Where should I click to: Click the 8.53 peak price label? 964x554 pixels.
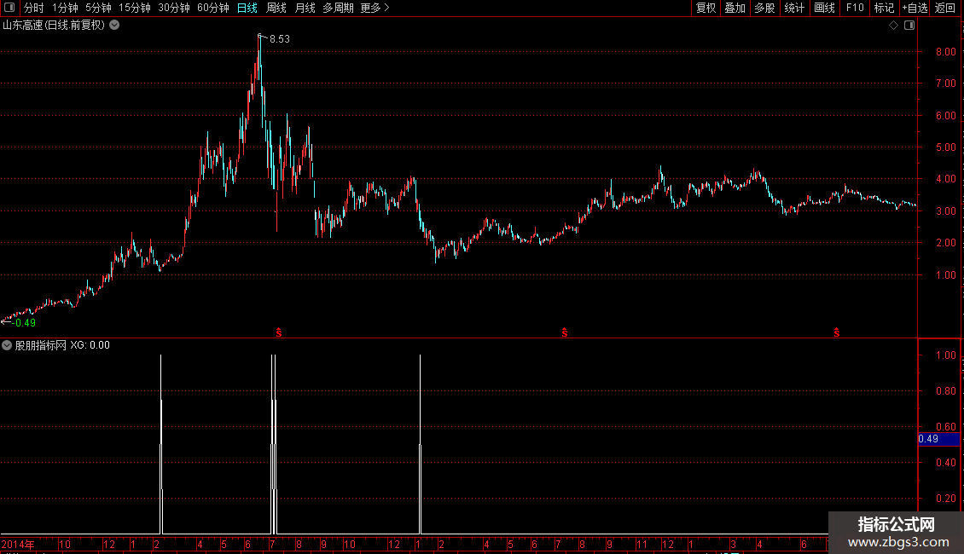(280, 38)
